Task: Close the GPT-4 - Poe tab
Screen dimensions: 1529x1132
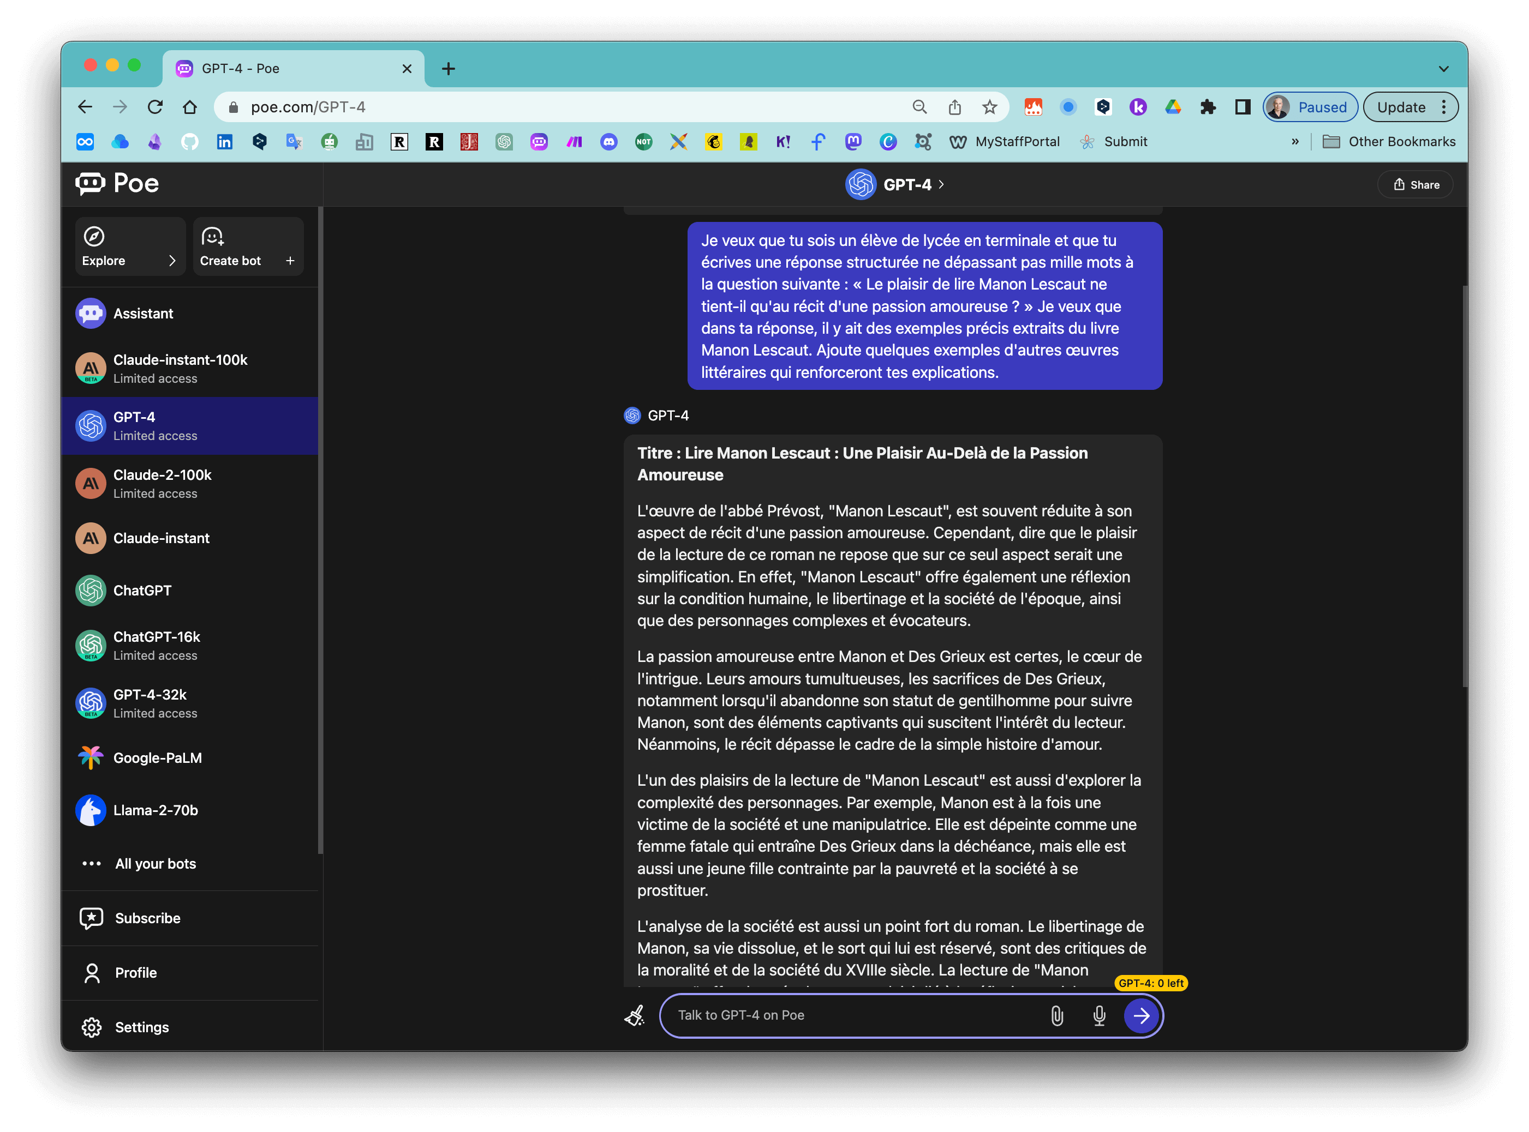Action: pos(407,69)
